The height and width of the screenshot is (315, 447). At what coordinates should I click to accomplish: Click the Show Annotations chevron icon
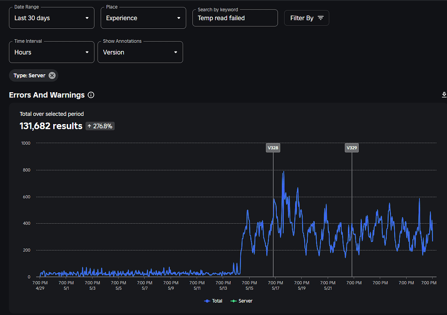(176, 52)
